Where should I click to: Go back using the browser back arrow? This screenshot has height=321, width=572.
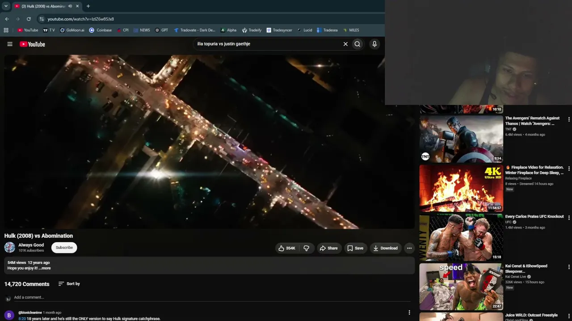click(7, 19)
